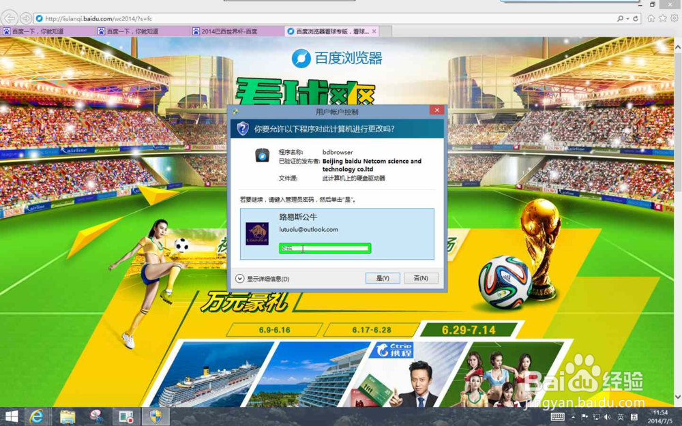Focus the administrator password field
The width and height of the screenshot is (682, 426).
point(325,248)
